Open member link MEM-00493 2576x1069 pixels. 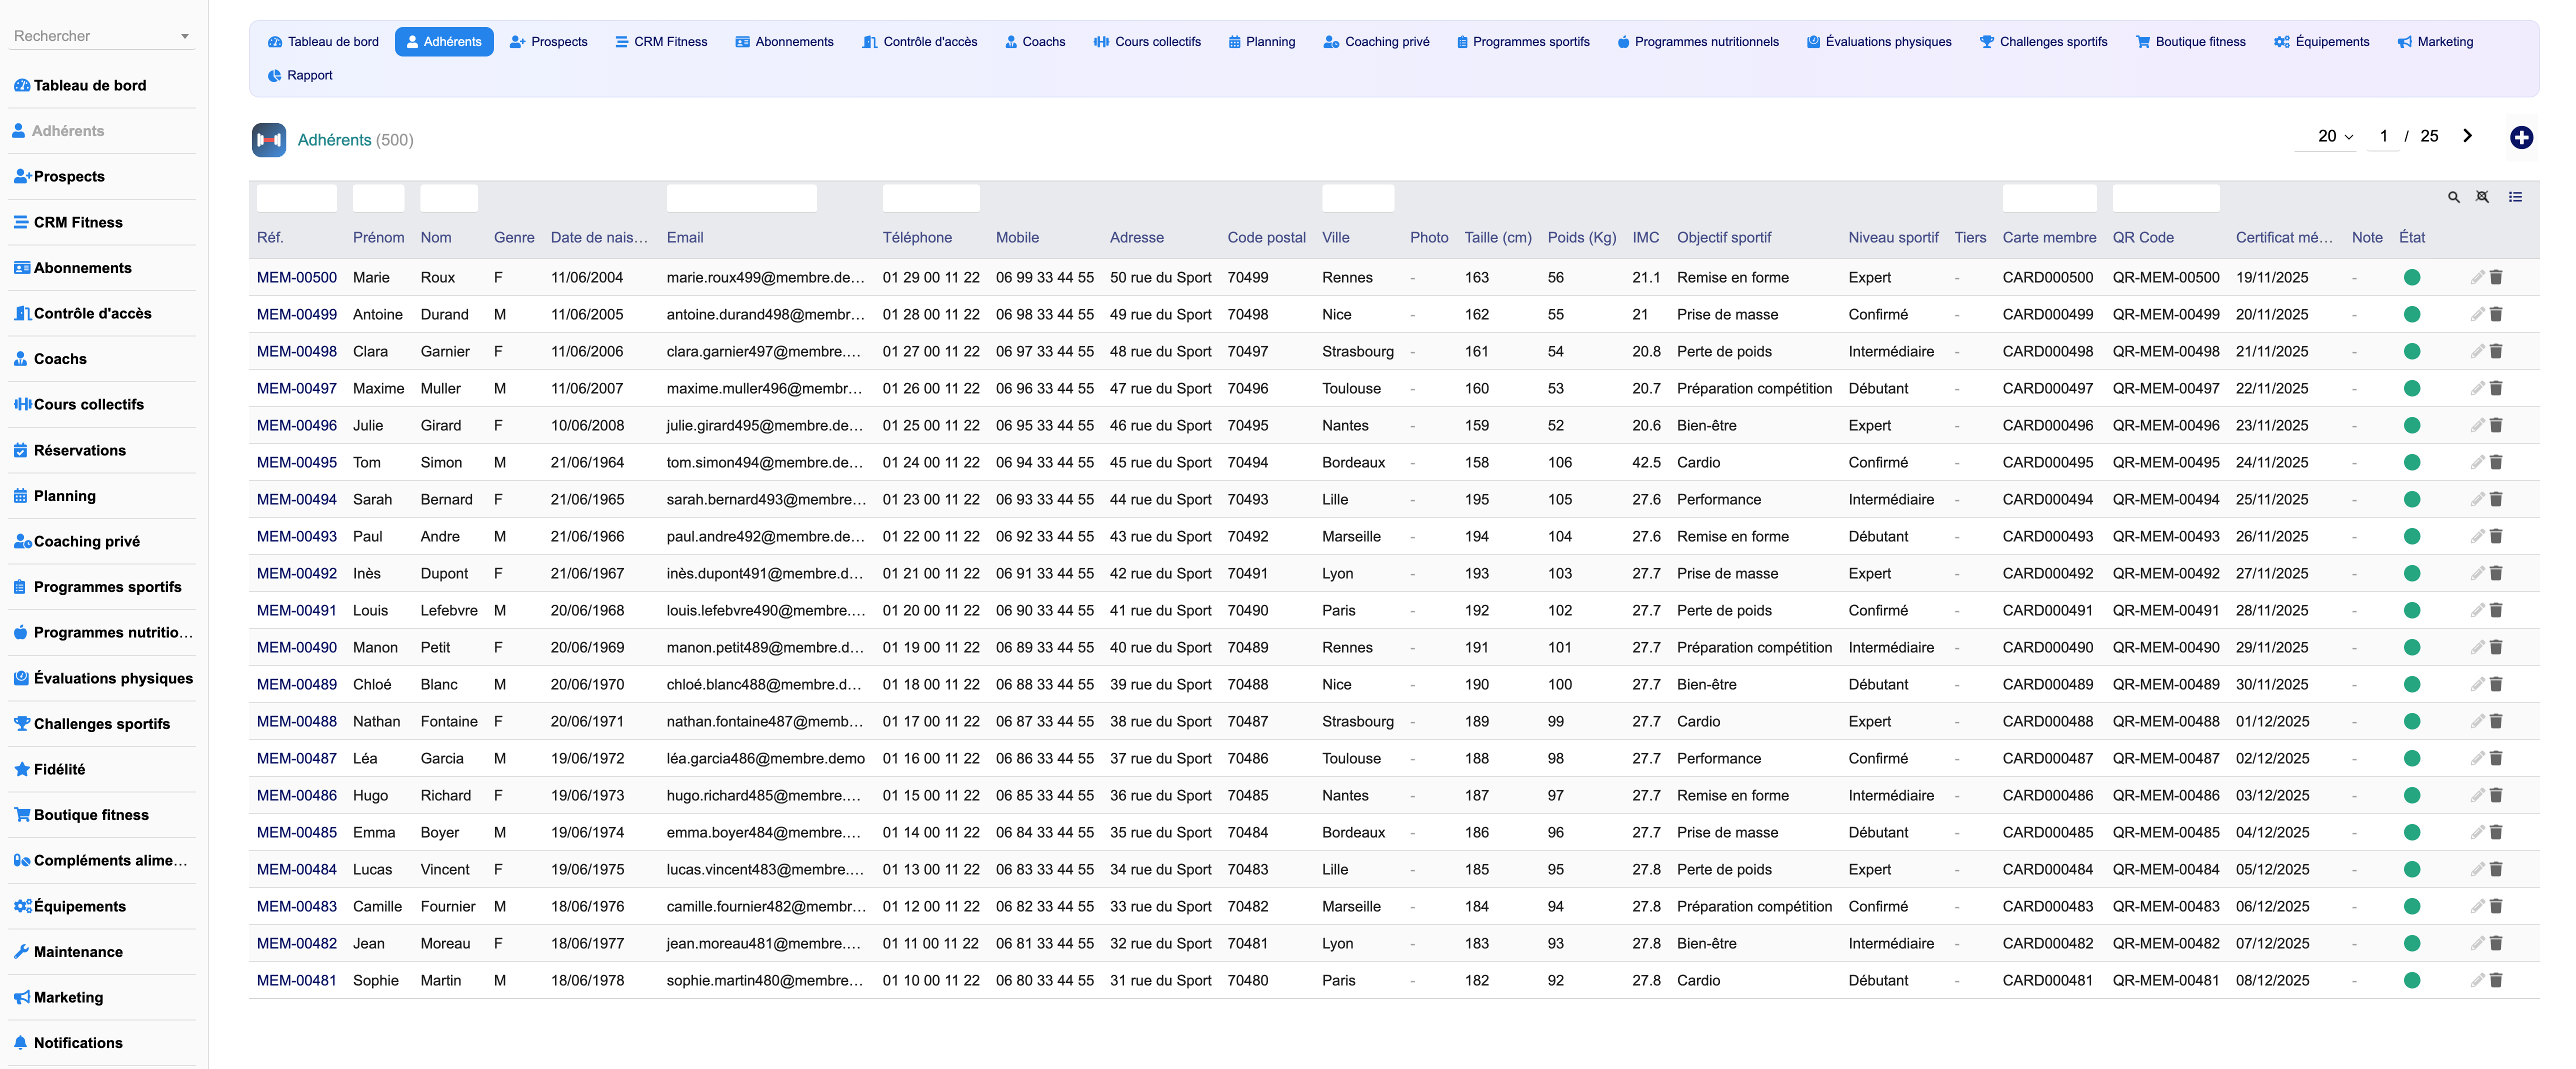click(297, 536)
